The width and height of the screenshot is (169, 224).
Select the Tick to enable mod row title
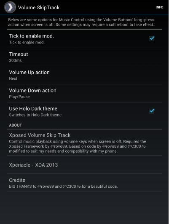[x=32, y=36]
